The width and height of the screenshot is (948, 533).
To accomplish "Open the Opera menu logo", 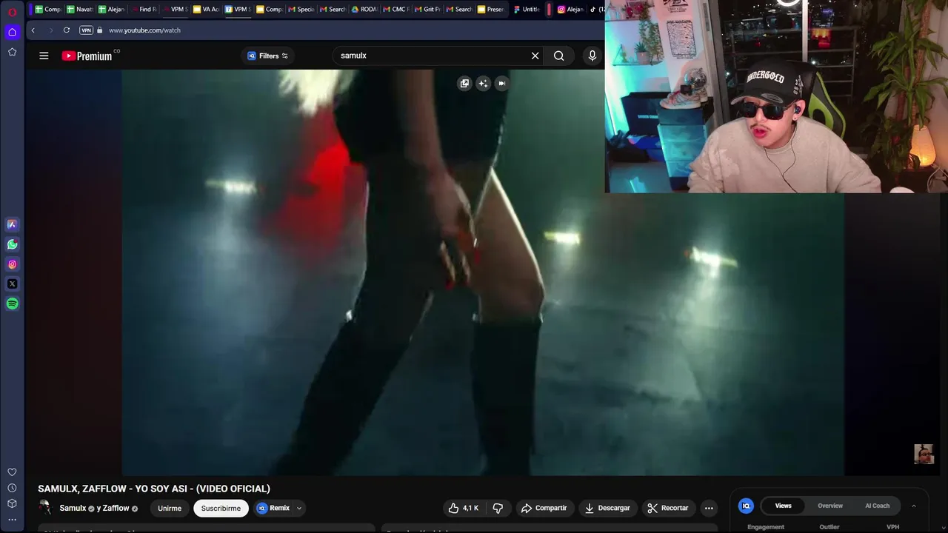I will 13,12.
